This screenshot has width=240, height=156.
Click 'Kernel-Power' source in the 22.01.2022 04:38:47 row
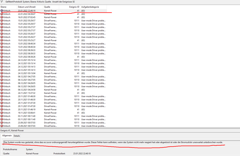click(x=50, y=14)
